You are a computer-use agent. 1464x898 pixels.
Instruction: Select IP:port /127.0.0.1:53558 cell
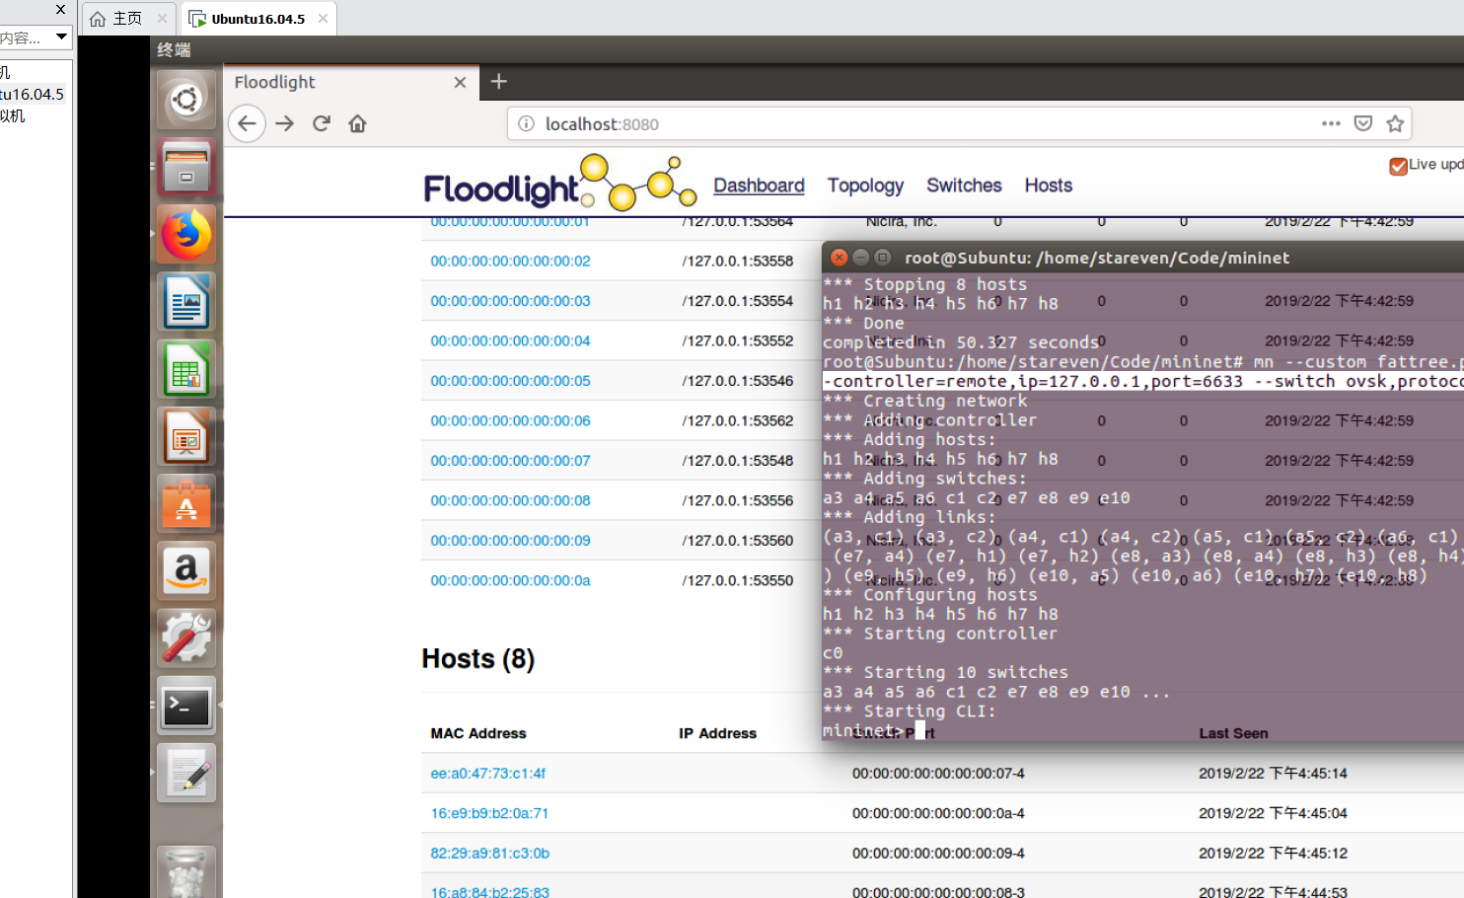[x=737, y=262]
